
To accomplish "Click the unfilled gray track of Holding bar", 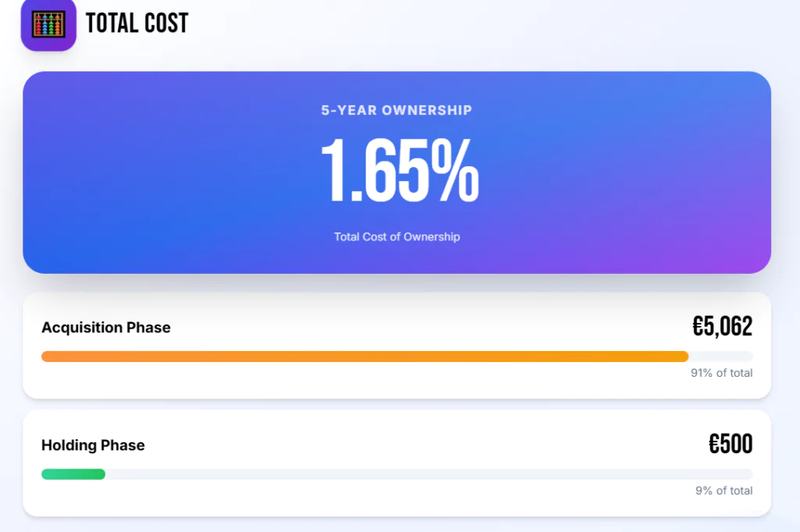I will pyautogui.click(x=428, y=474).
